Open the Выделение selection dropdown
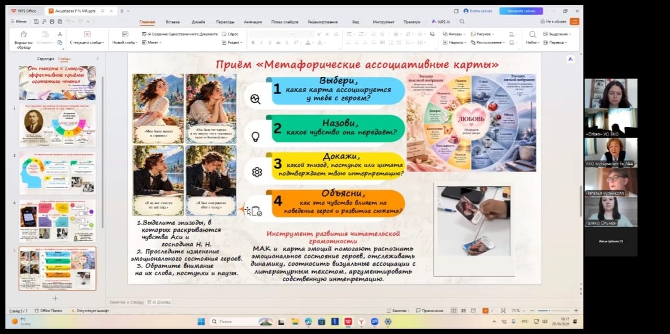Viewport: 670px width, 334px height. 557,34
